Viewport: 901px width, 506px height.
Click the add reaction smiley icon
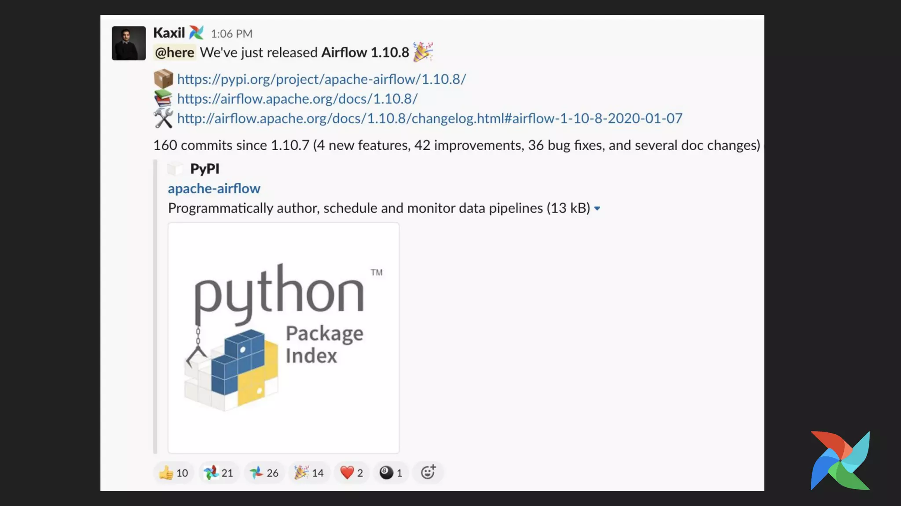[428, 473]
